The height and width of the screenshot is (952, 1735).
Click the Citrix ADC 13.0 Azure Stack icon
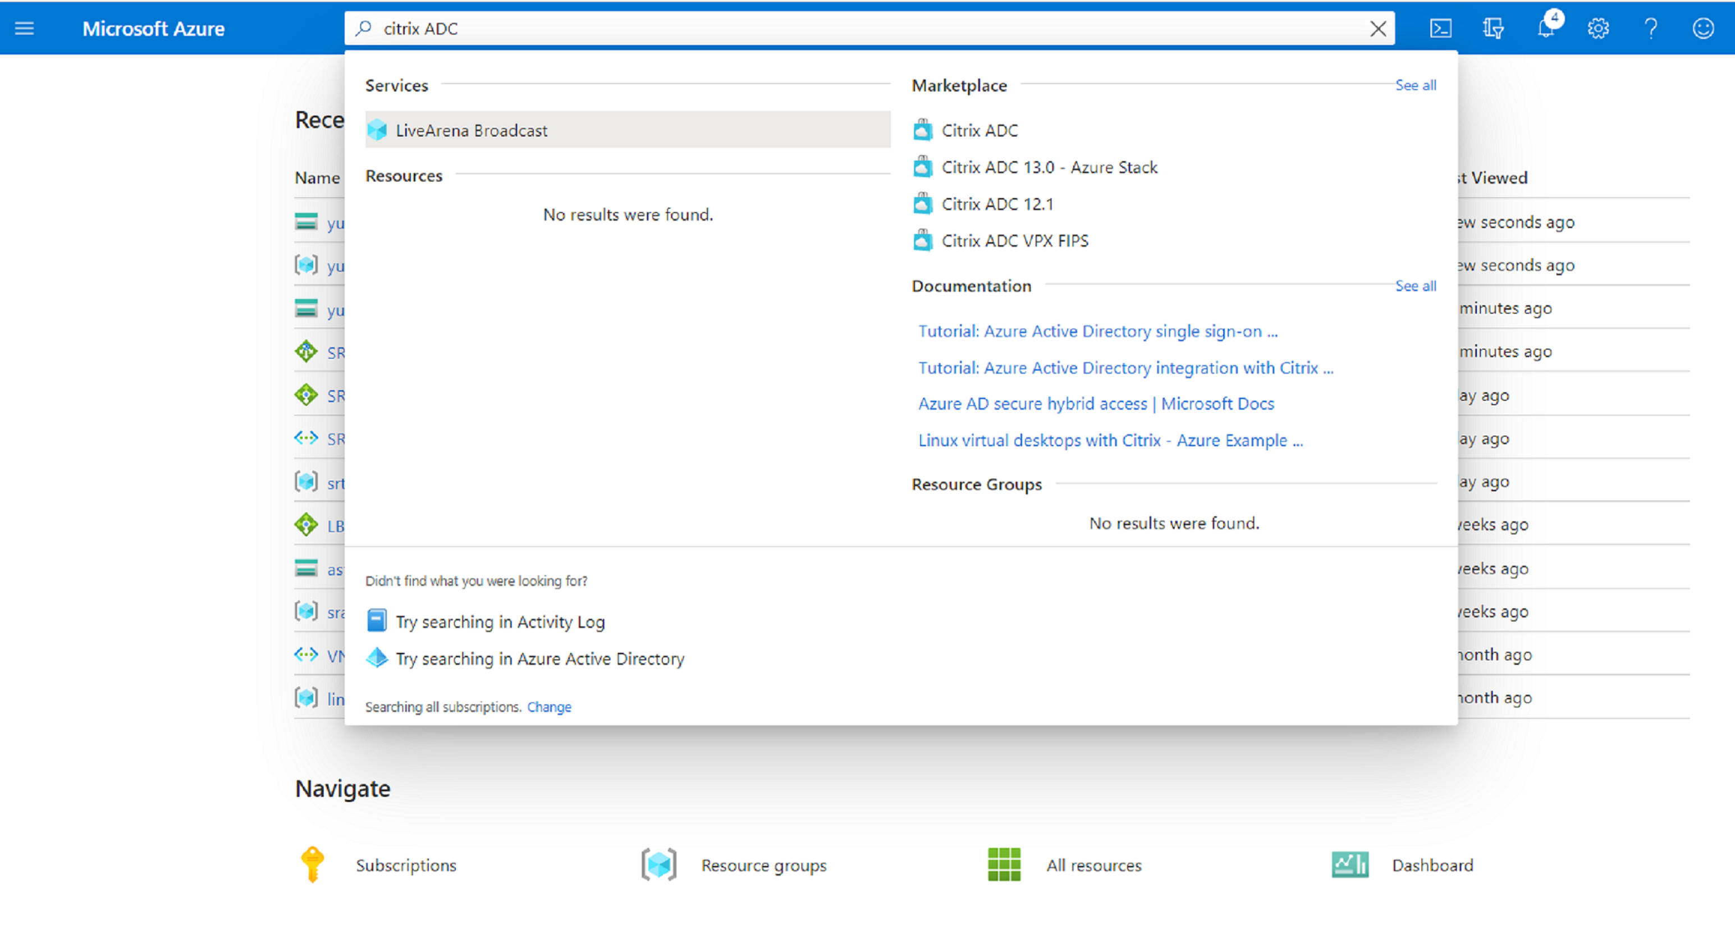[923, 167]
